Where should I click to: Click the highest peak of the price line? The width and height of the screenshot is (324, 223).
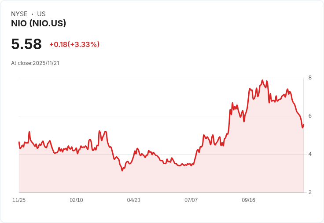262,80
